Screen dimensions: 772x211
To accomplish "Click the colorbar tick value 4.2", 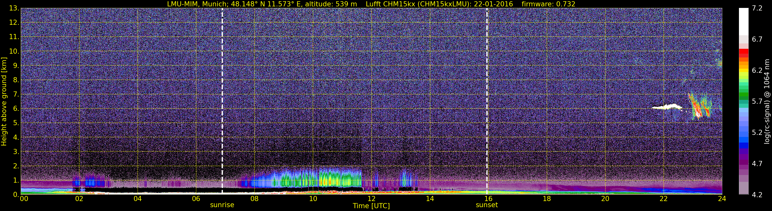I will pyautogui.click(x=757, y=195).
